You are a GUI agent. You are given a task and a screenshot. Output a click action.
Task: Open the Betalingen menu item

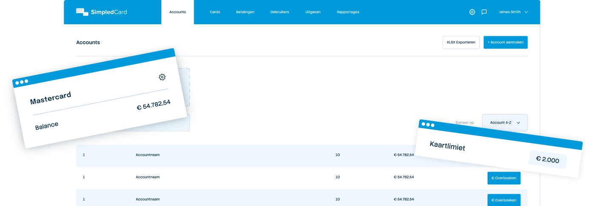click(x=245, y=12)
